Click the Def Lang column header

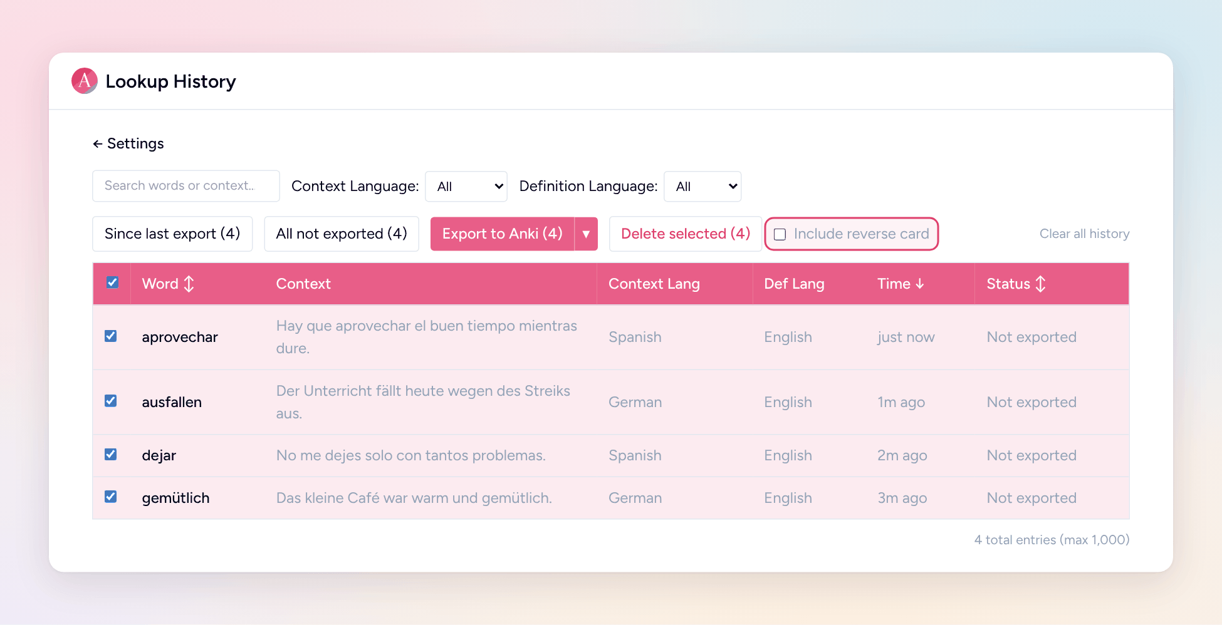click(794, 284)
